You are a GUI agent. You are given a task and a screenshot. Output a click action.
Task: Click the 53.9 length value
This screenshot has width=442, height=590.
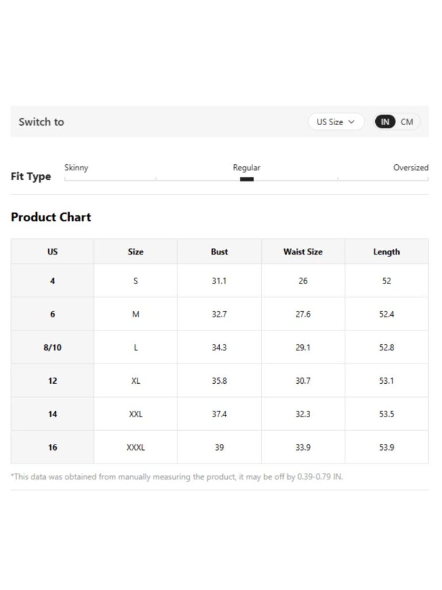386,447
